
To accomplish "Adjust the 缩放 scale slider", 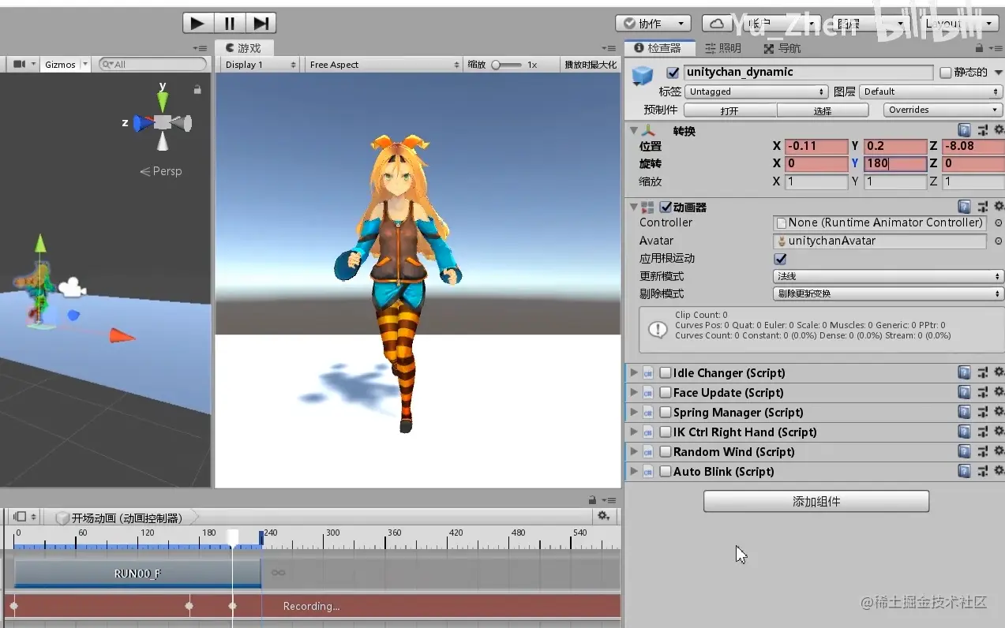I will [x=507, y=65].
